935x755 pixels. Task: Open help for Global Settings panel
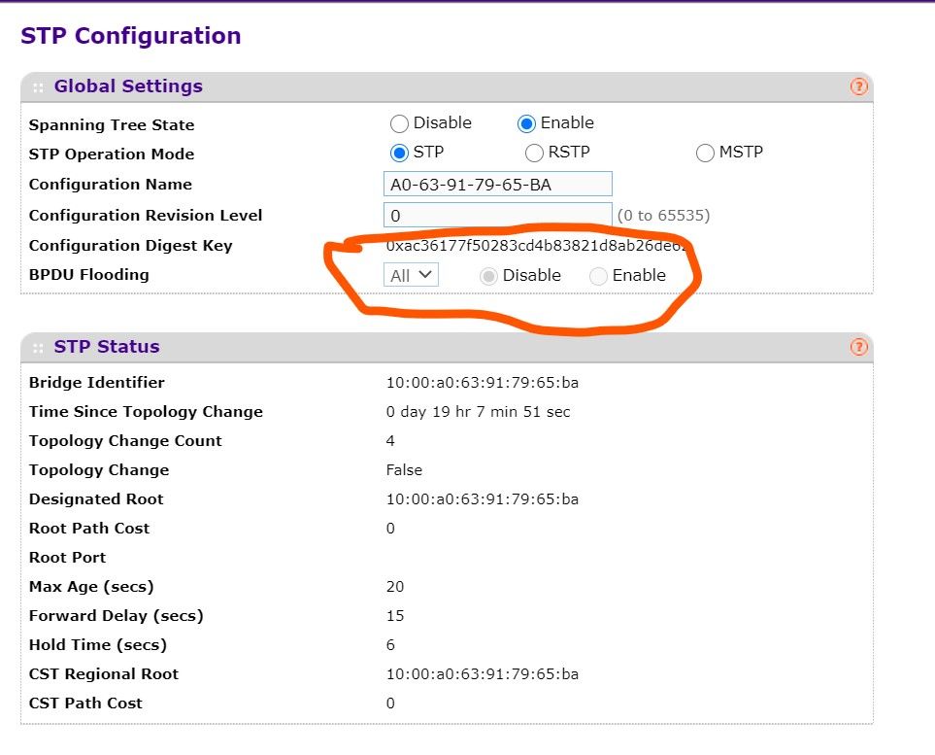858,86
